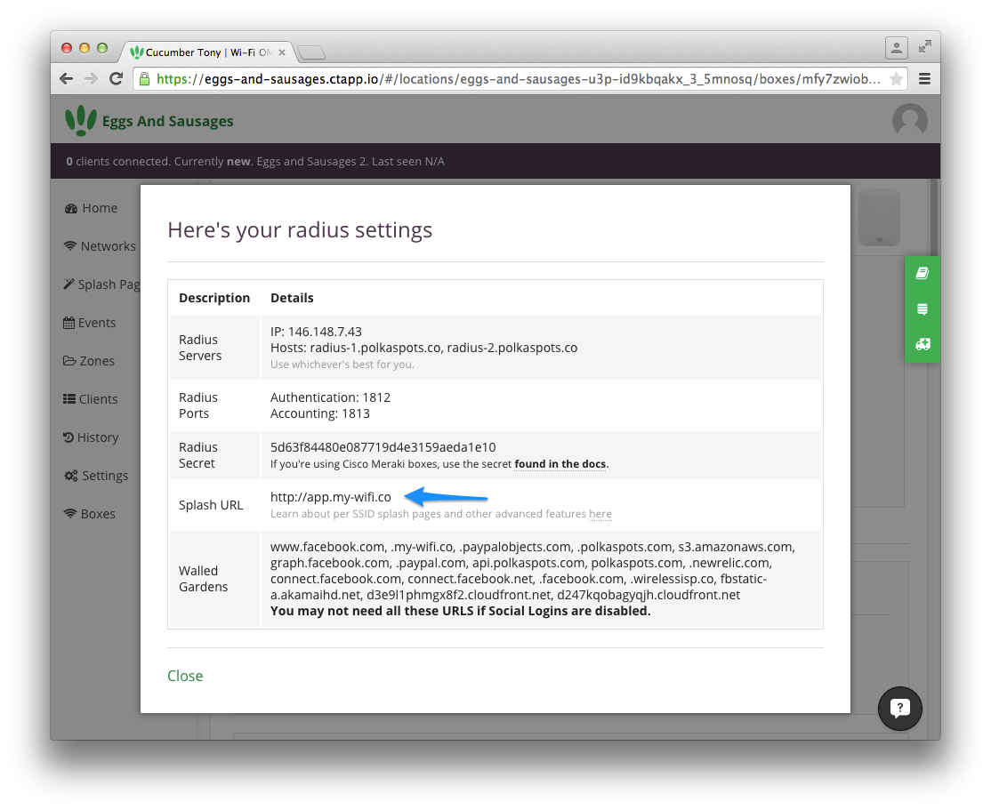Viewport: 991px width, 810px height.
Task: Open Splash Pages in the sidebar
Action: tap(101, 285)
